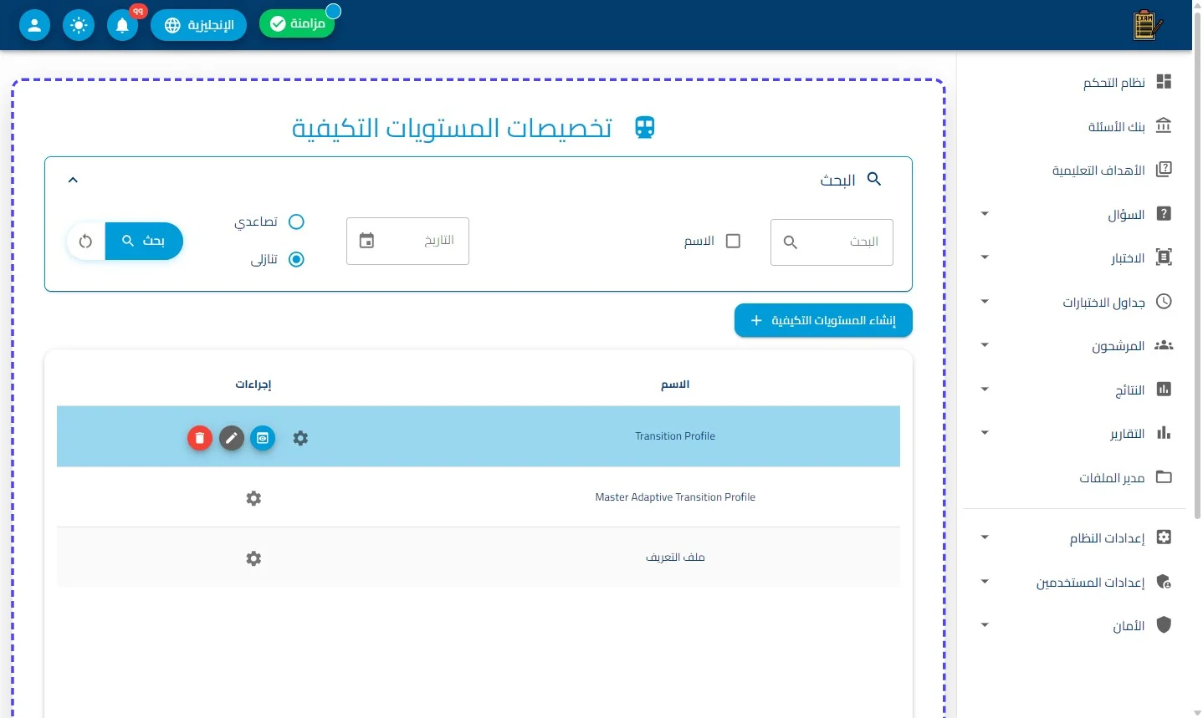1203x718 pixels.
Task: Click the exam app logo
Action: coord(1148,25)
